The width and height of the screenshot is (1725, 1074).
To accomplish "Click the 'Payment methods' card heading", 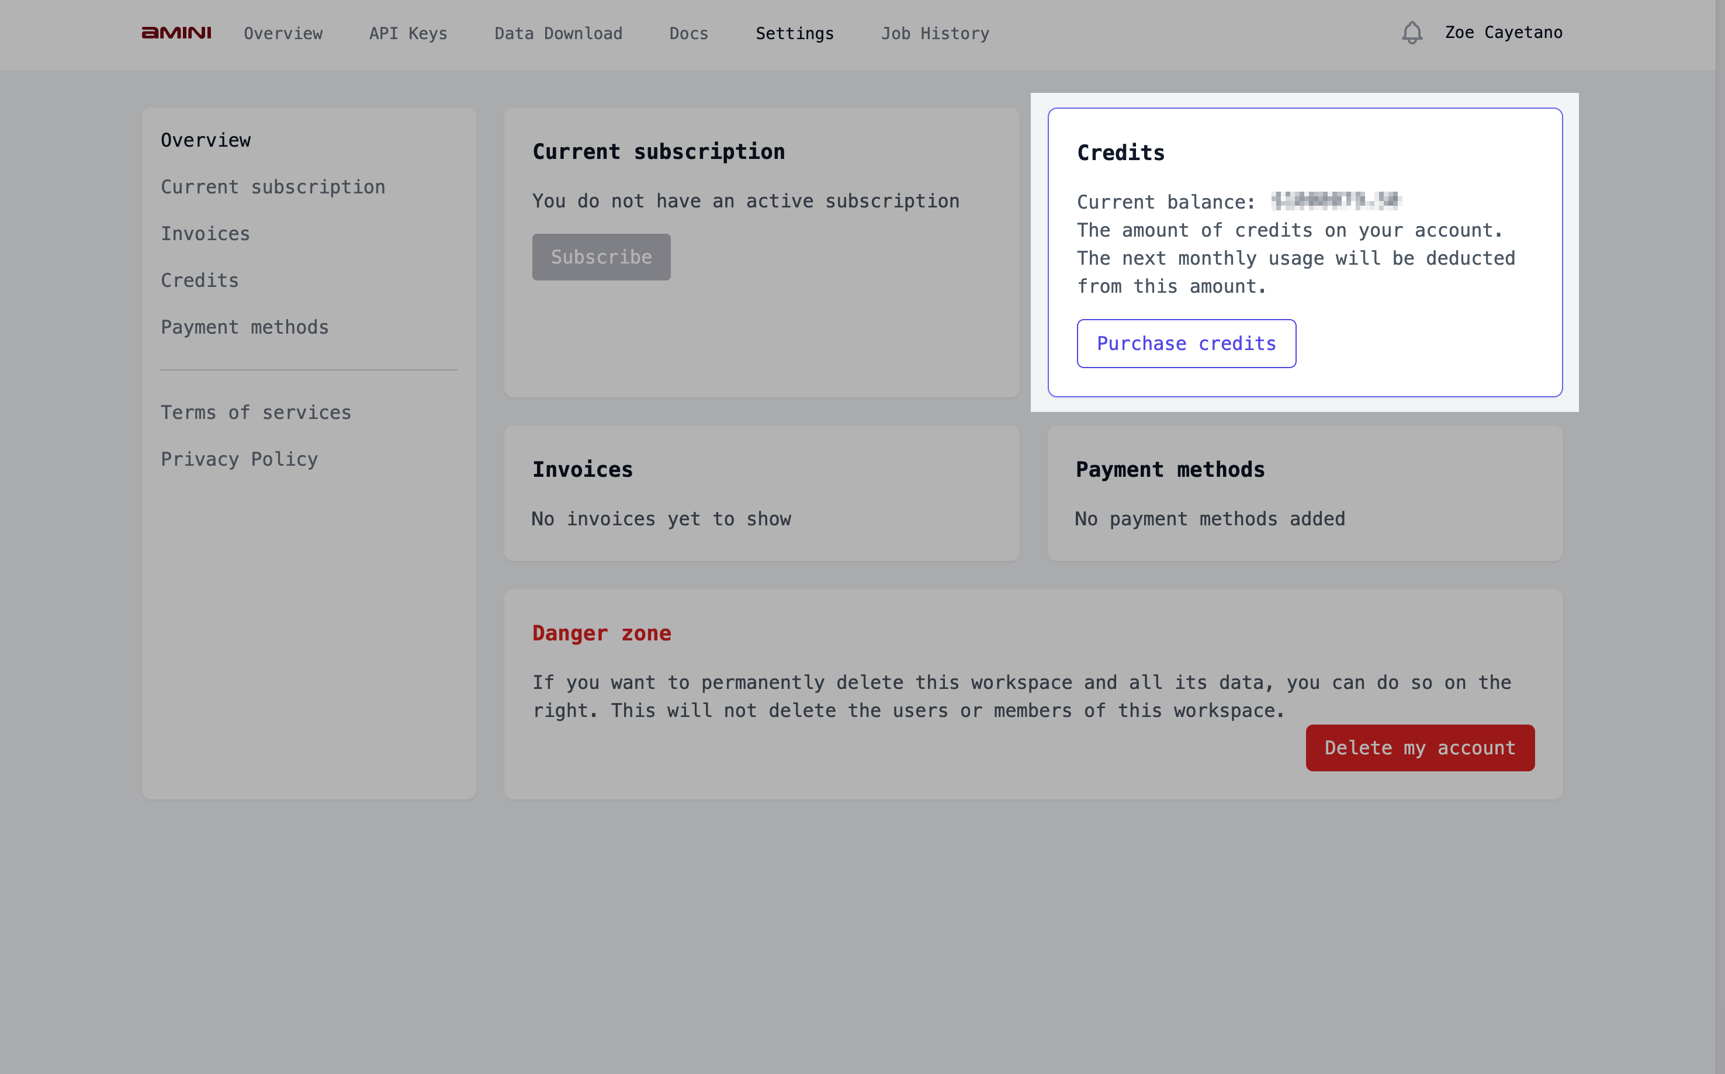I will click(x=1170, y=470).
